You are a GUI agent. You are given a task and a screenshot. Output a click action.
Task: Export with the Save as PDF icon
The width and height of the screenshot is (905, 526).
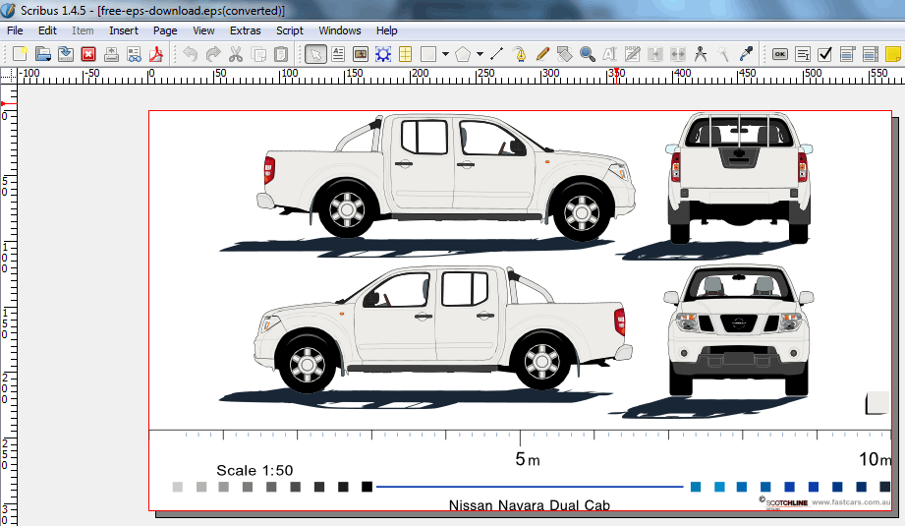coord(156,54)
